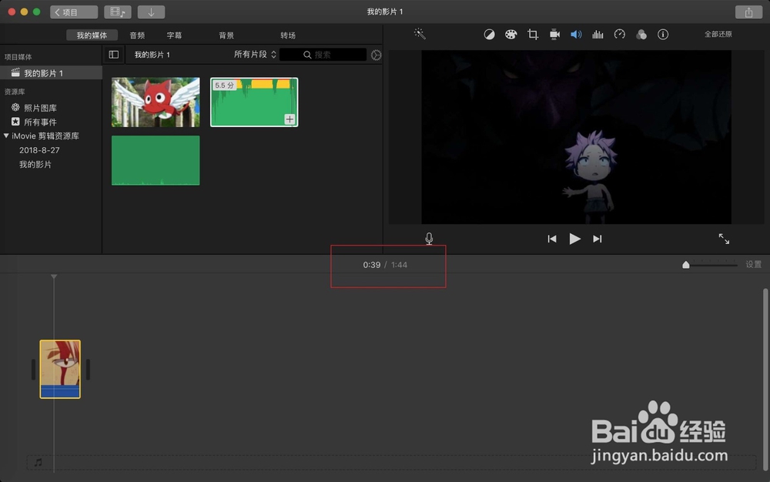Screen dimensions: 770x482
Task: Show the clip information inspector
Action: coord(663,35)
